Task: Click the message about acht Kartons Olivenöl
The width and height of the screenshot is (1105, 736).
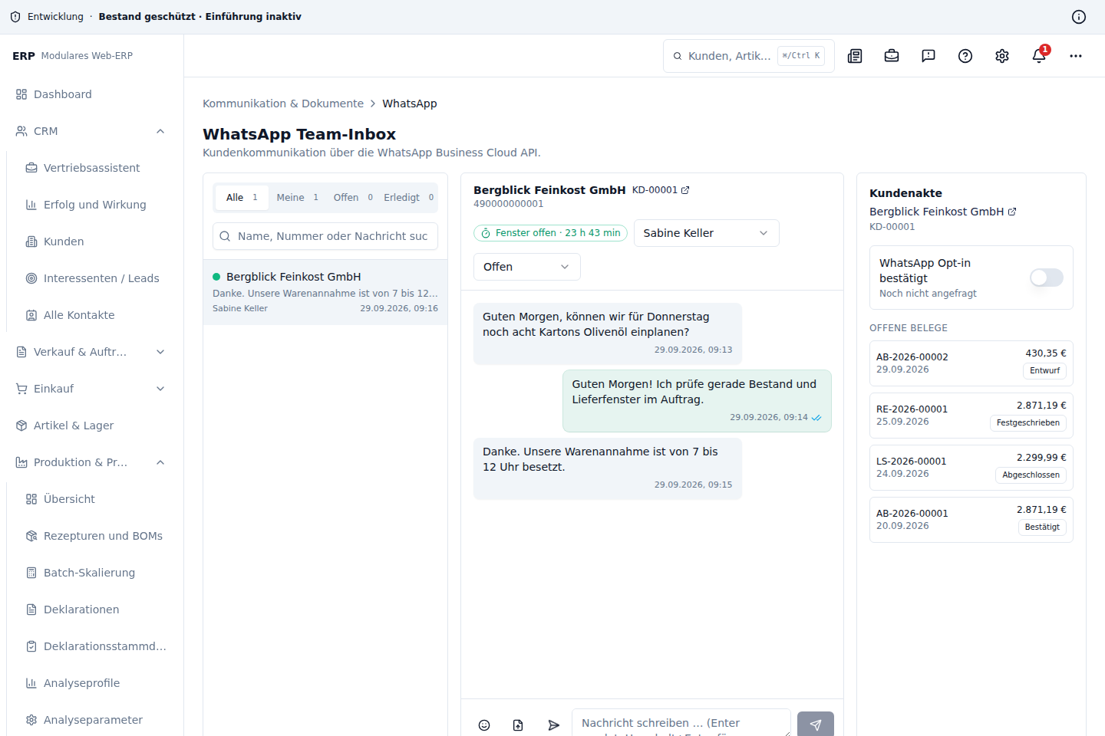Action: [608, 333]
